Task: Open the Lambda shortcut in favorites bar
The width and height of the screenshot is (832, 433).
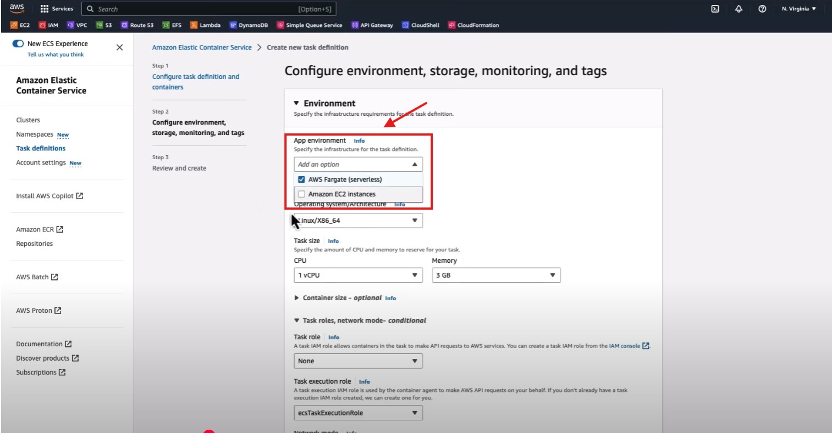Action: pyautogui.click(x=205, y=25)
